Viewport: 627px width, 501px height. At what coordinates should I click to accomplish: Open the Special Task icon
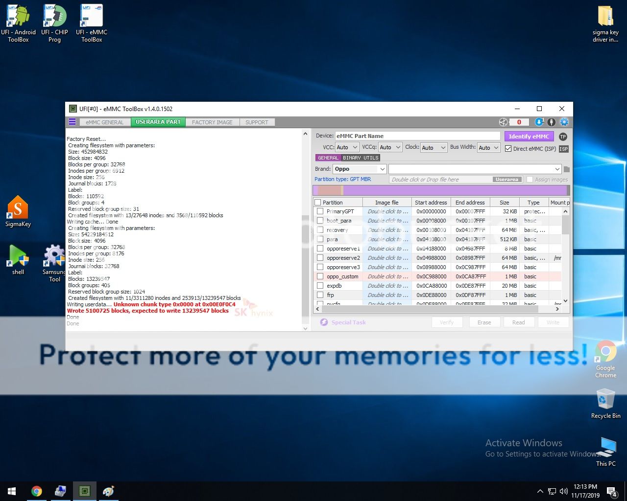tap(324, 322)
